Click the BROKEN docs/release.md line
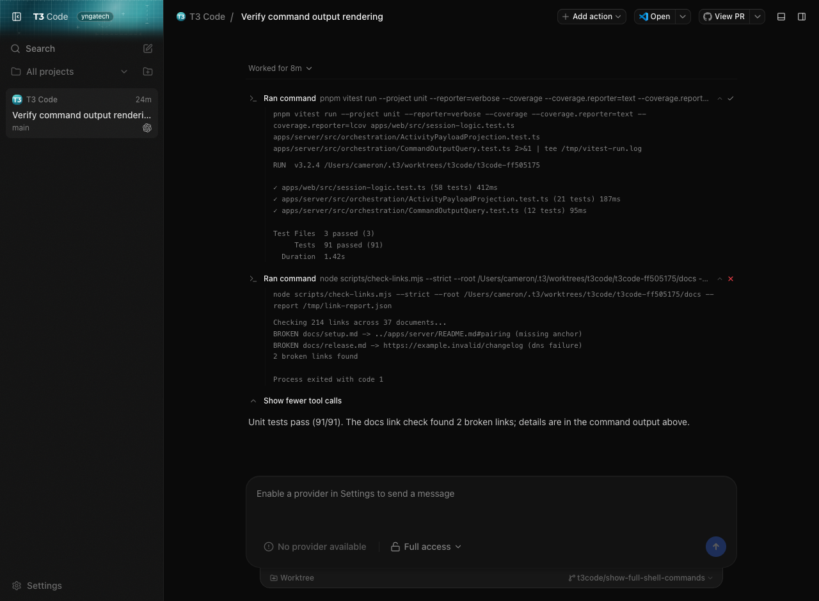819x601 pixels. [x=427, y=345]
